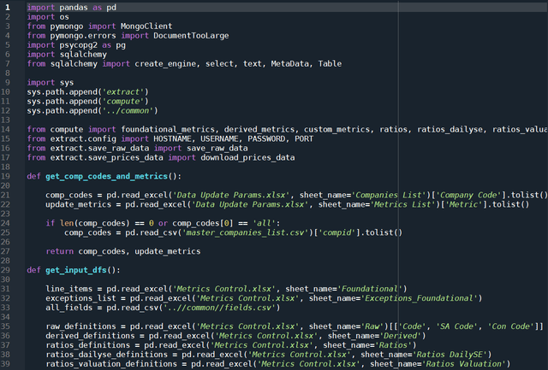Click line number 19 in the gutter
The width and height of the screenshot is (548, 370).
point(5,176)
